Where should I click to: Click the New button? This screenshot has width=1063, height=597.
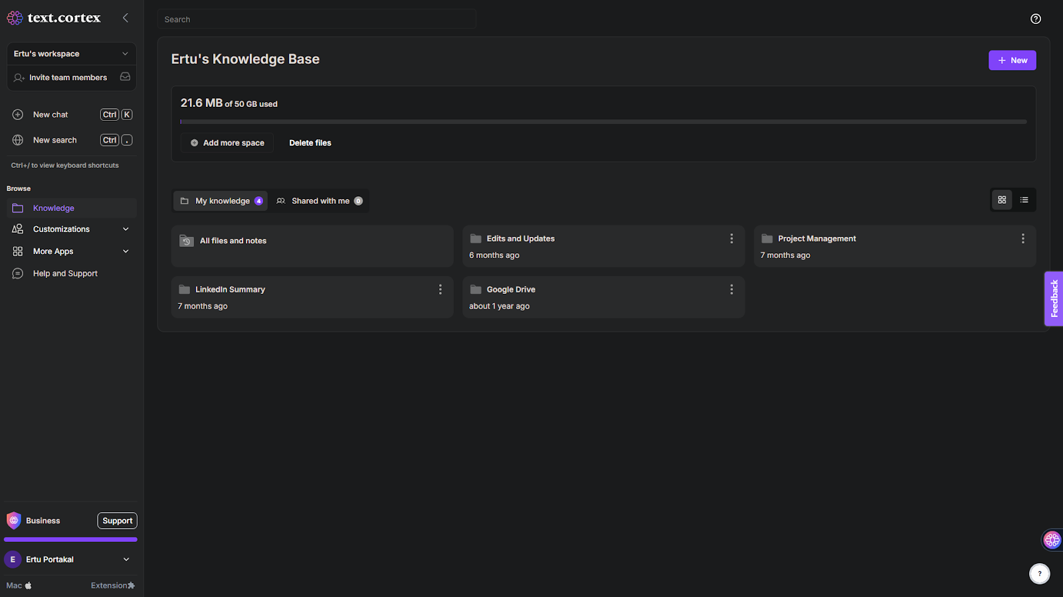1012,60
